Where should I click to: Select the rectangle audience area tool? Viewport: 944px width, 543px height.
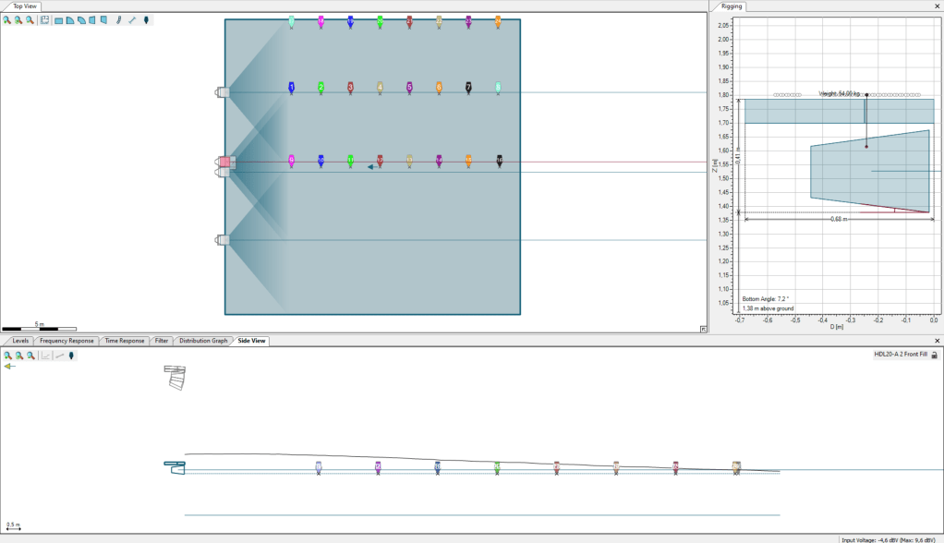coord(59,19)
